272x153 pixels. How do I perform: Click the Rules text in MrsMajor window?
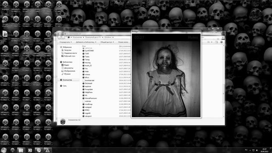(x=193, y=37)
